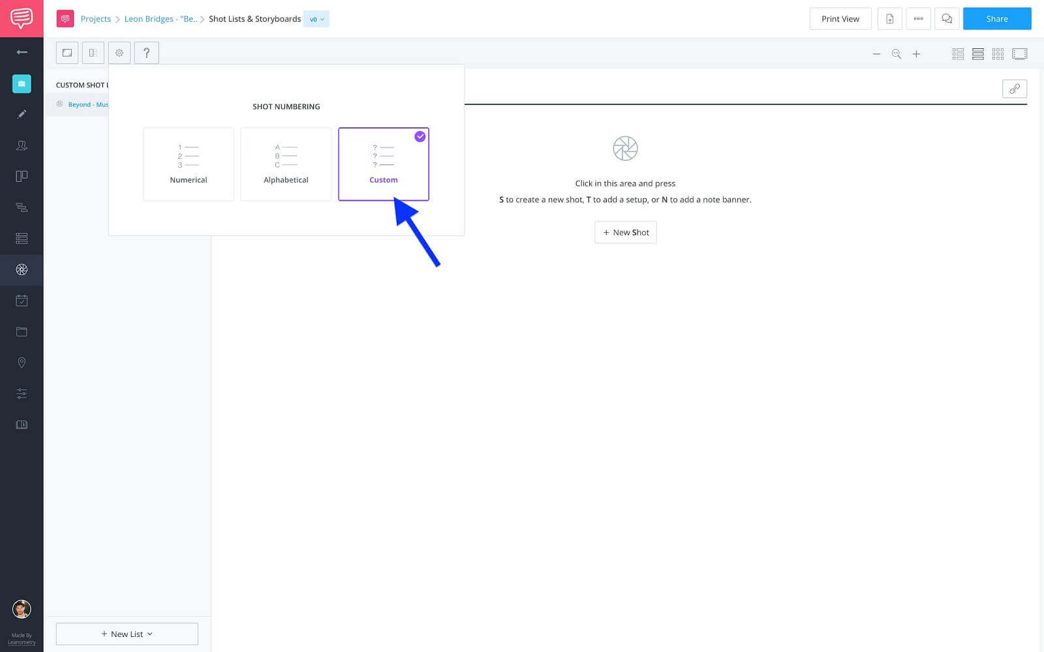Open the comments chat icon
This screenshot has height=652, width=1044.
947,19
